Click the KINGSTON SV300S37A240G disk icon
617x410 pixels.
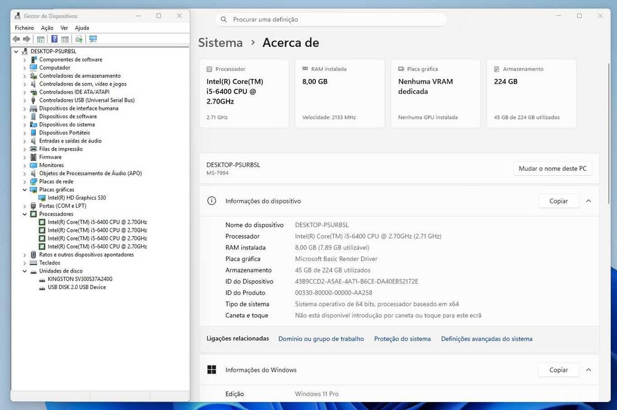point(42,279)
